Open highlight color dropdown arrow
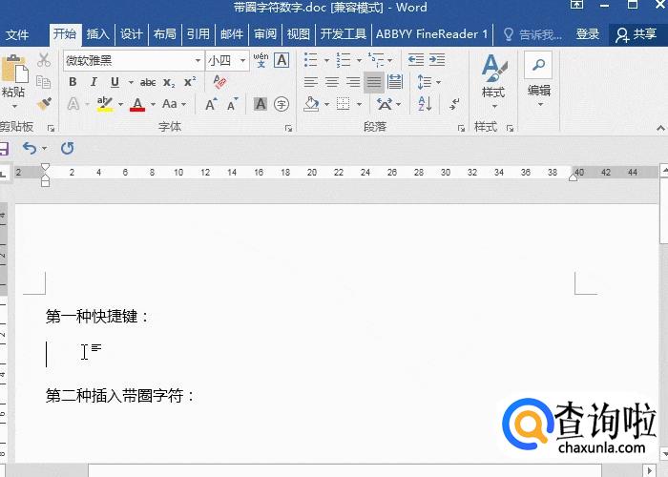 [x=120, y=104]
